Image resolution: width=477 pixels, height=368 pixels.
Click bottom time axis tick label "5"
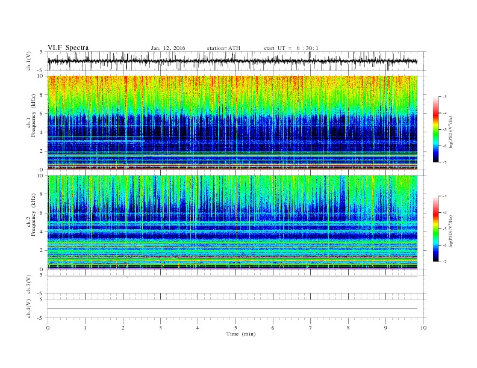coord(235,328)
